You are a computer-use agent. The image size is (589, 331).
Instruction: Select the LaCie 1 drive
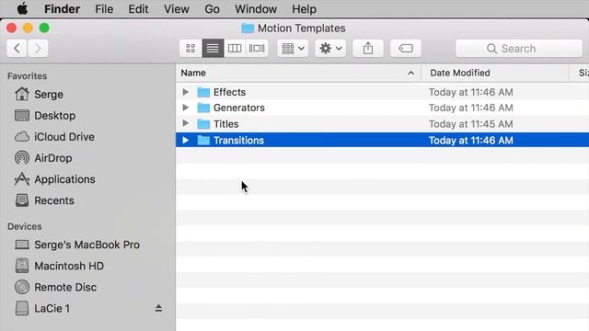(42, 309)
